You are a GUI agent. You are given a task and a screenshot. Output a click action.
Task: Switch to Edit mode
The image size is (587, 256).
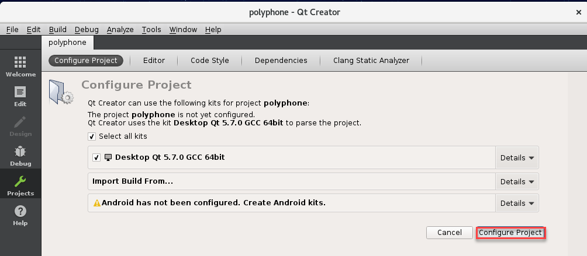coord(20,96)
